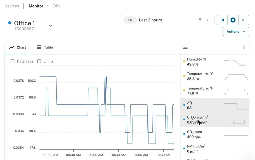
Task: Click the 3h time range badge
Action: point(130,20)
